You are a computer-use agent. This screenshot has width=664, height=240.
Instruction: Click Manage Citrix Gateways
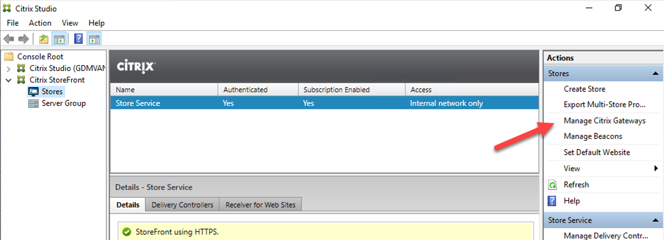605,121
